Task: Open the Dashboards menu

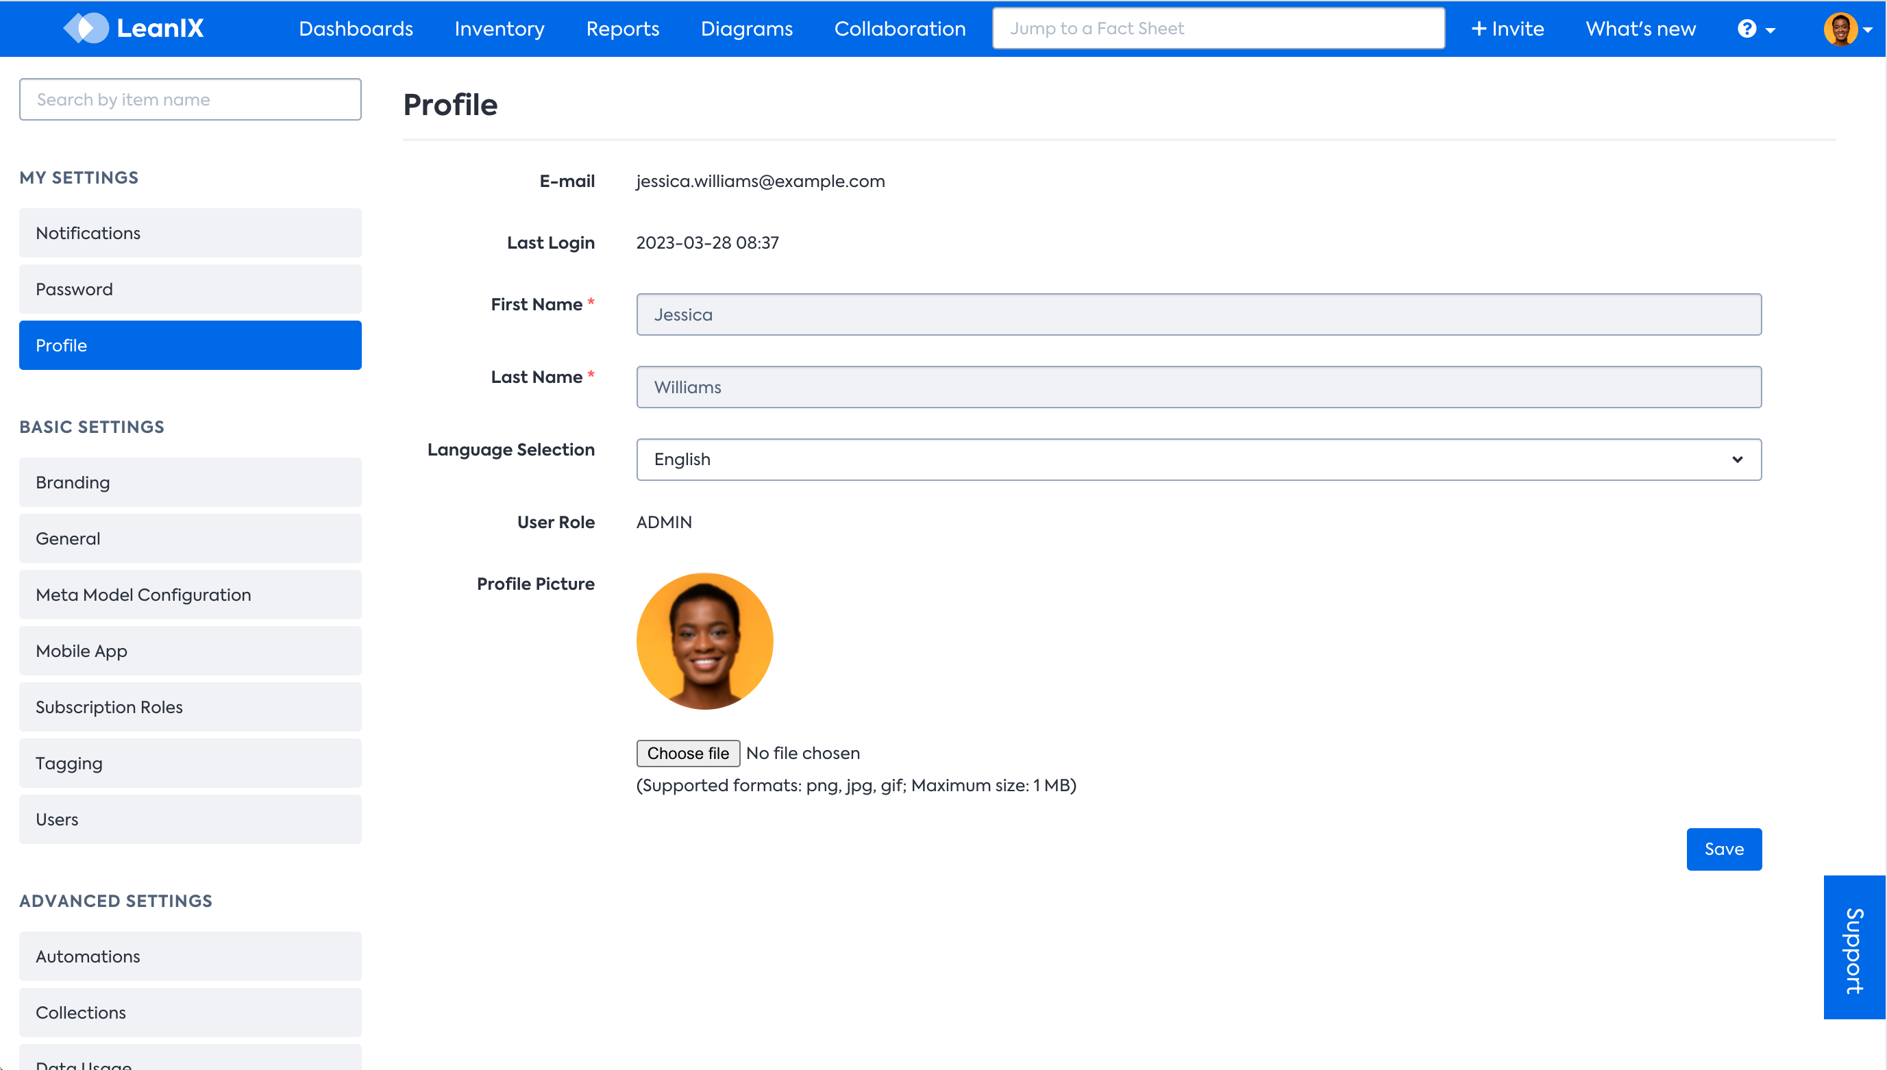Action: pos(356,29)
